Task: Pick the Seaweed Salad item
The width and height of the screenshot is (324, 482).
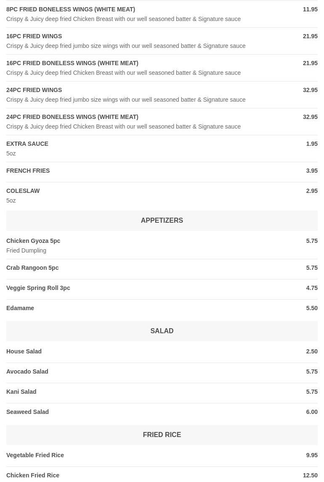Action: pyautogui.click(x=28, y=412)
